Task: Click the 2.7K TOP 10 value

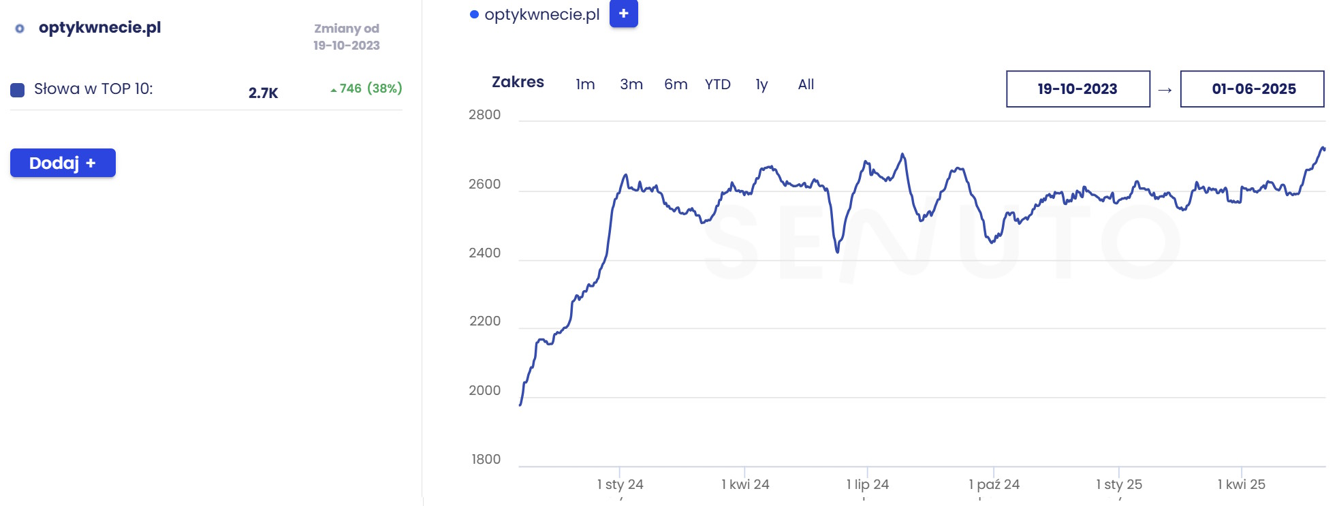Action: (263, 93)
